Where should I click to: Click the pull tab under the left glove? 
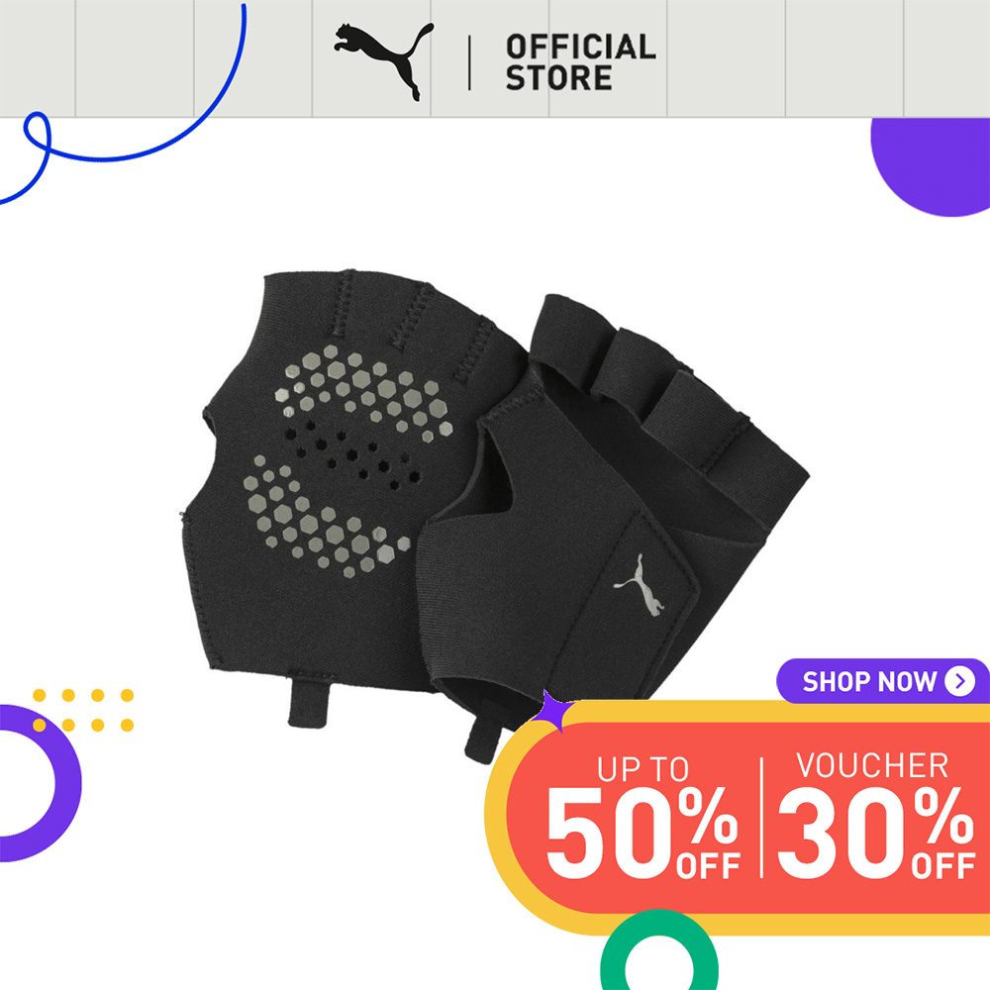(x=309, y=701)
